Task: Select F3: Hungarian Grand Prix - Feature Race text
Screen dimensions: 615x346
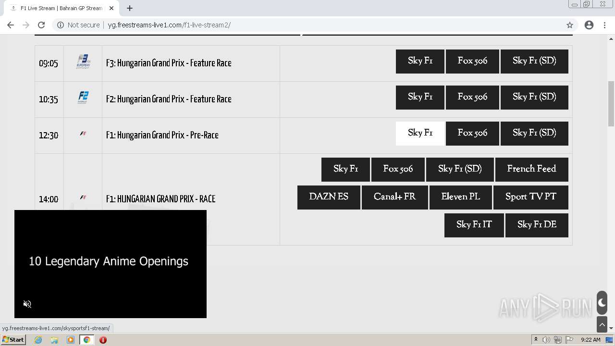Action: [x=169, y=63]
